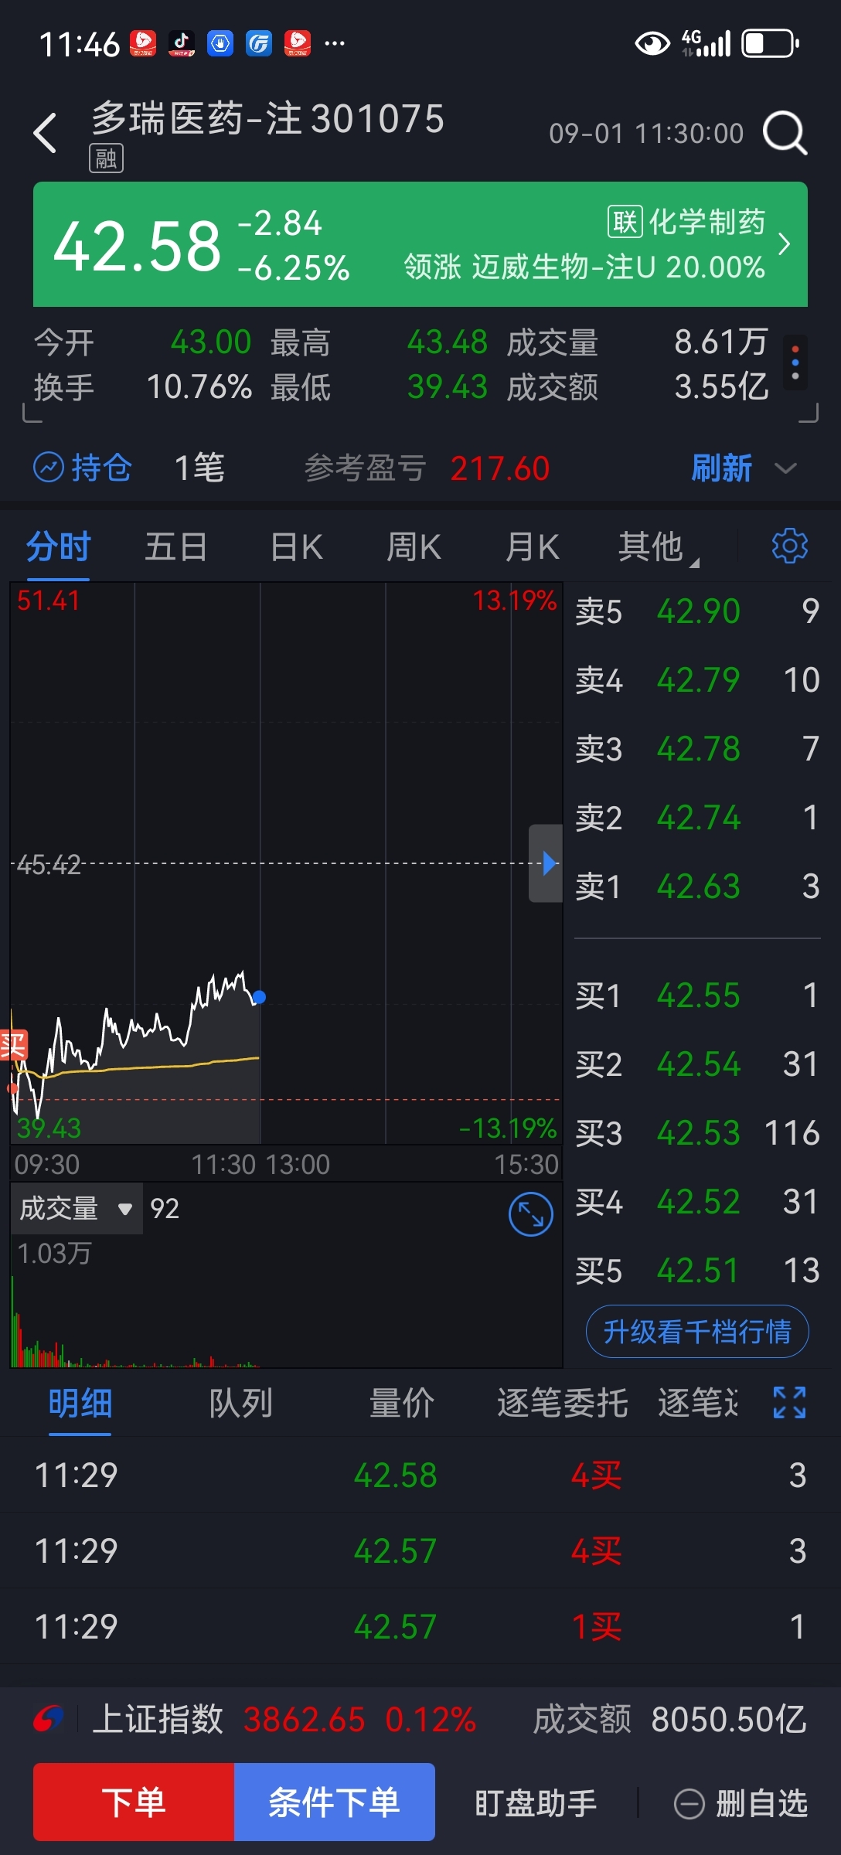The image size is (841, 1855).
Task: Open more quote data three-dot menu
Action: pos(795,362)
